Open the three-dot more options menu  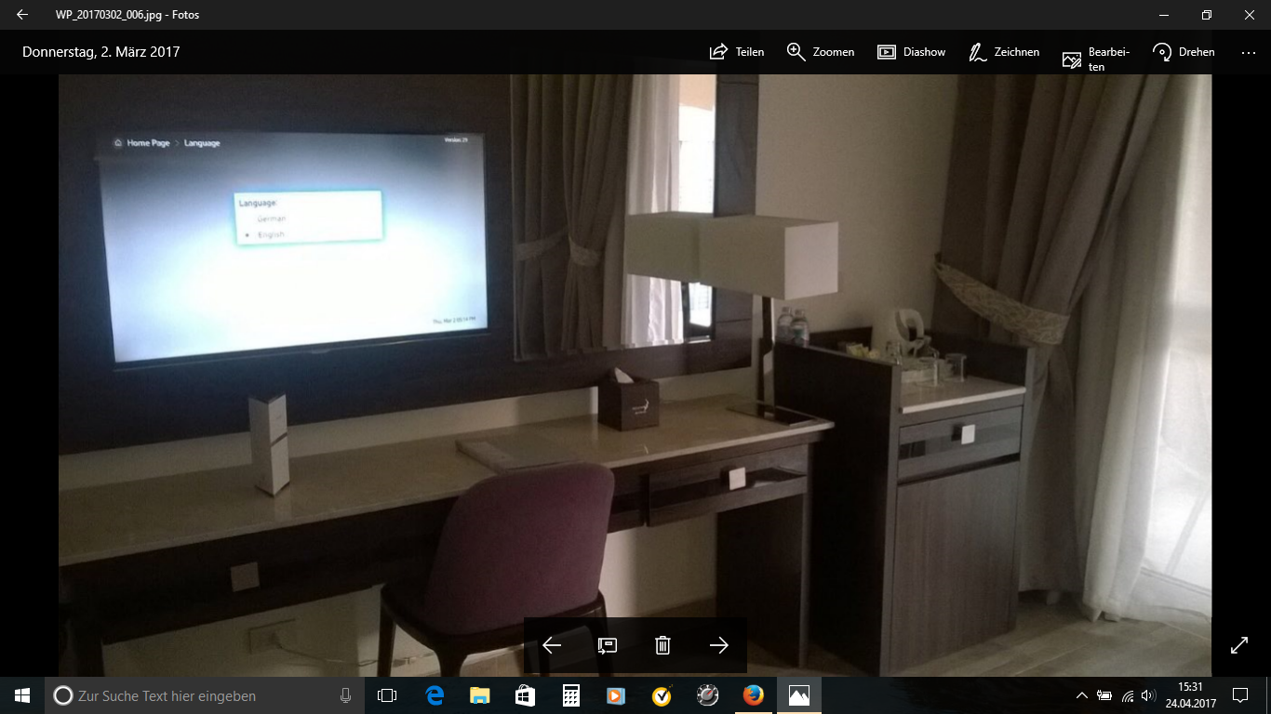pyautogui.click(x=1248, y=53)
